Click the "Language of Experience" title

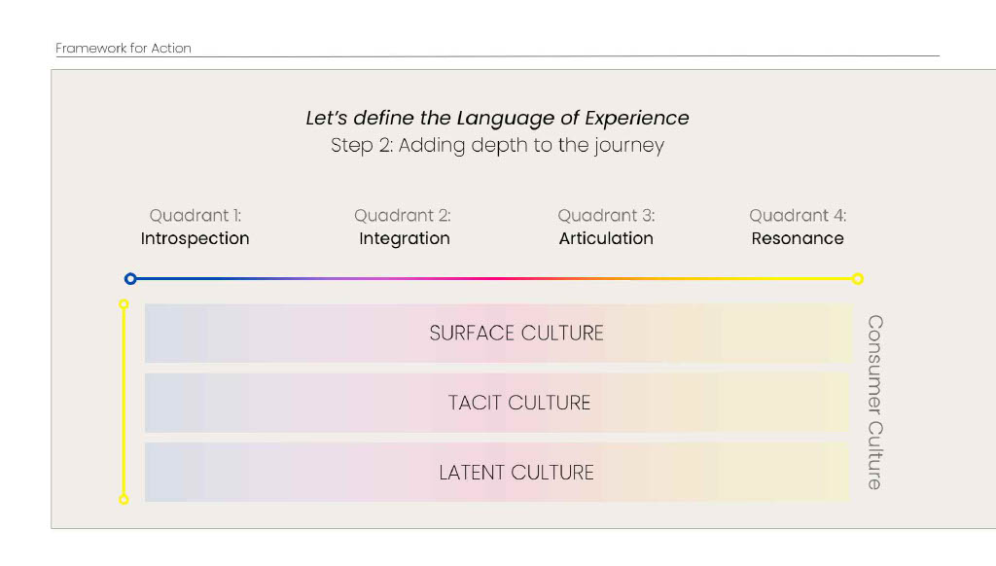click(x=497, y=119)
